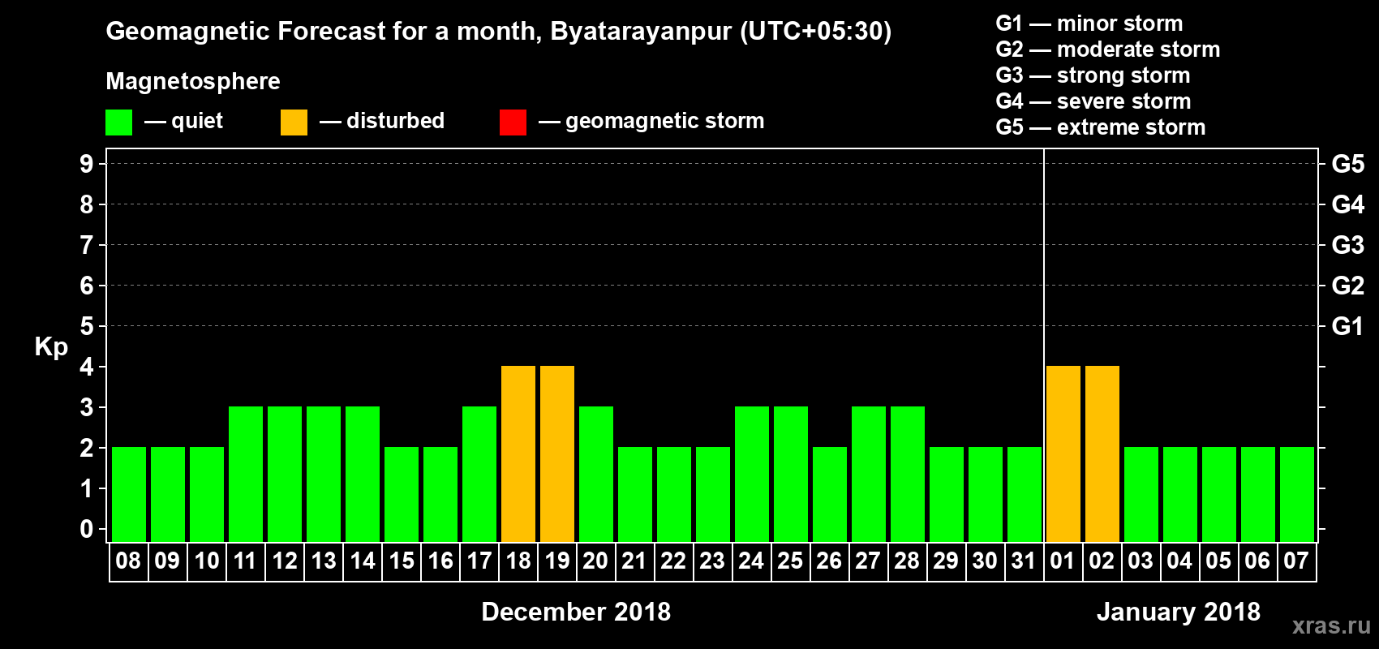Click the Kp axis value '0'

click(87, 529)
